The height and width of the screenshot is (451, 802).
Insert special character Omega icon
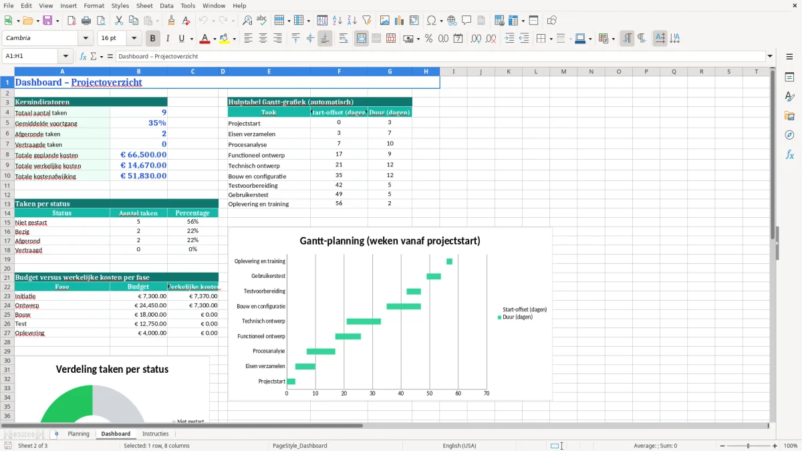[431, 21]
